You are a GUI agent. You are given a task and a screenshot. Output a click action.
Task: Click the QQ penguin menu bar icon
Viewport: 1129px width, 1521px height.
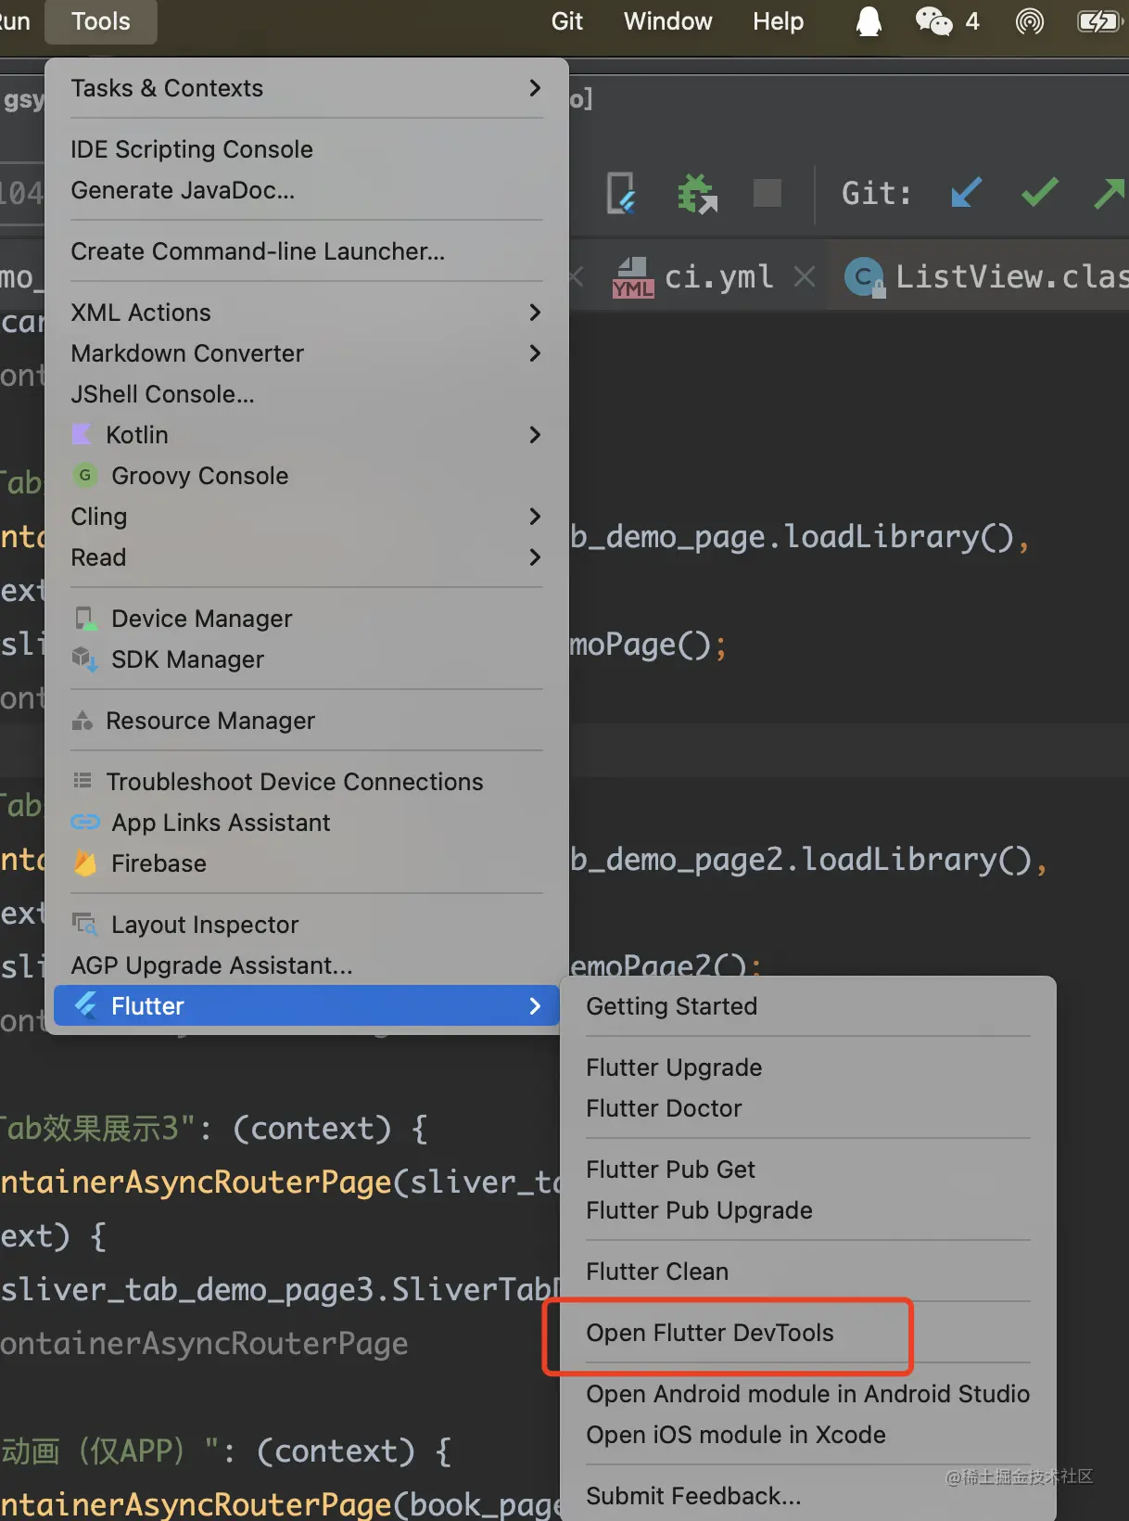869,20
